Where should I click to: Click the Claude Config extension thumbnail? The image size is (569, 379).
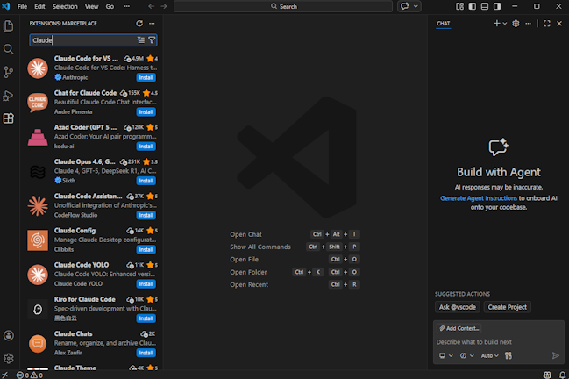point(38,240)
